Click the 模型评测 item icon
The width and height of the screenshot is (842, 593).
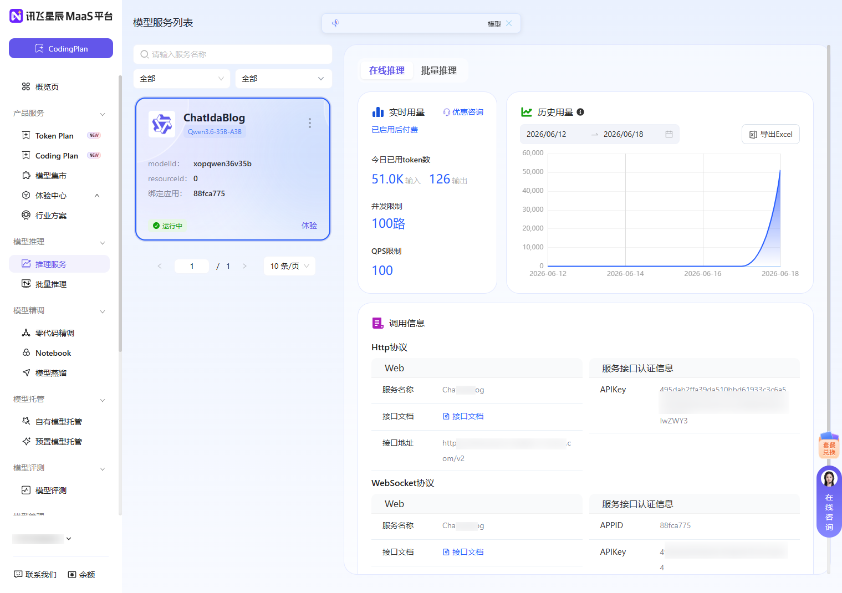click(x=26, y=490)
